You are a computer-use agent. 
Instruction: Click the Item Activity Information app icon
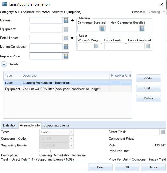5,4
